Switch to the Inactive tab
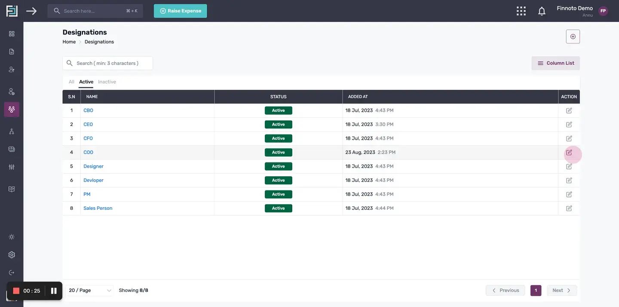 pos(107,82)
